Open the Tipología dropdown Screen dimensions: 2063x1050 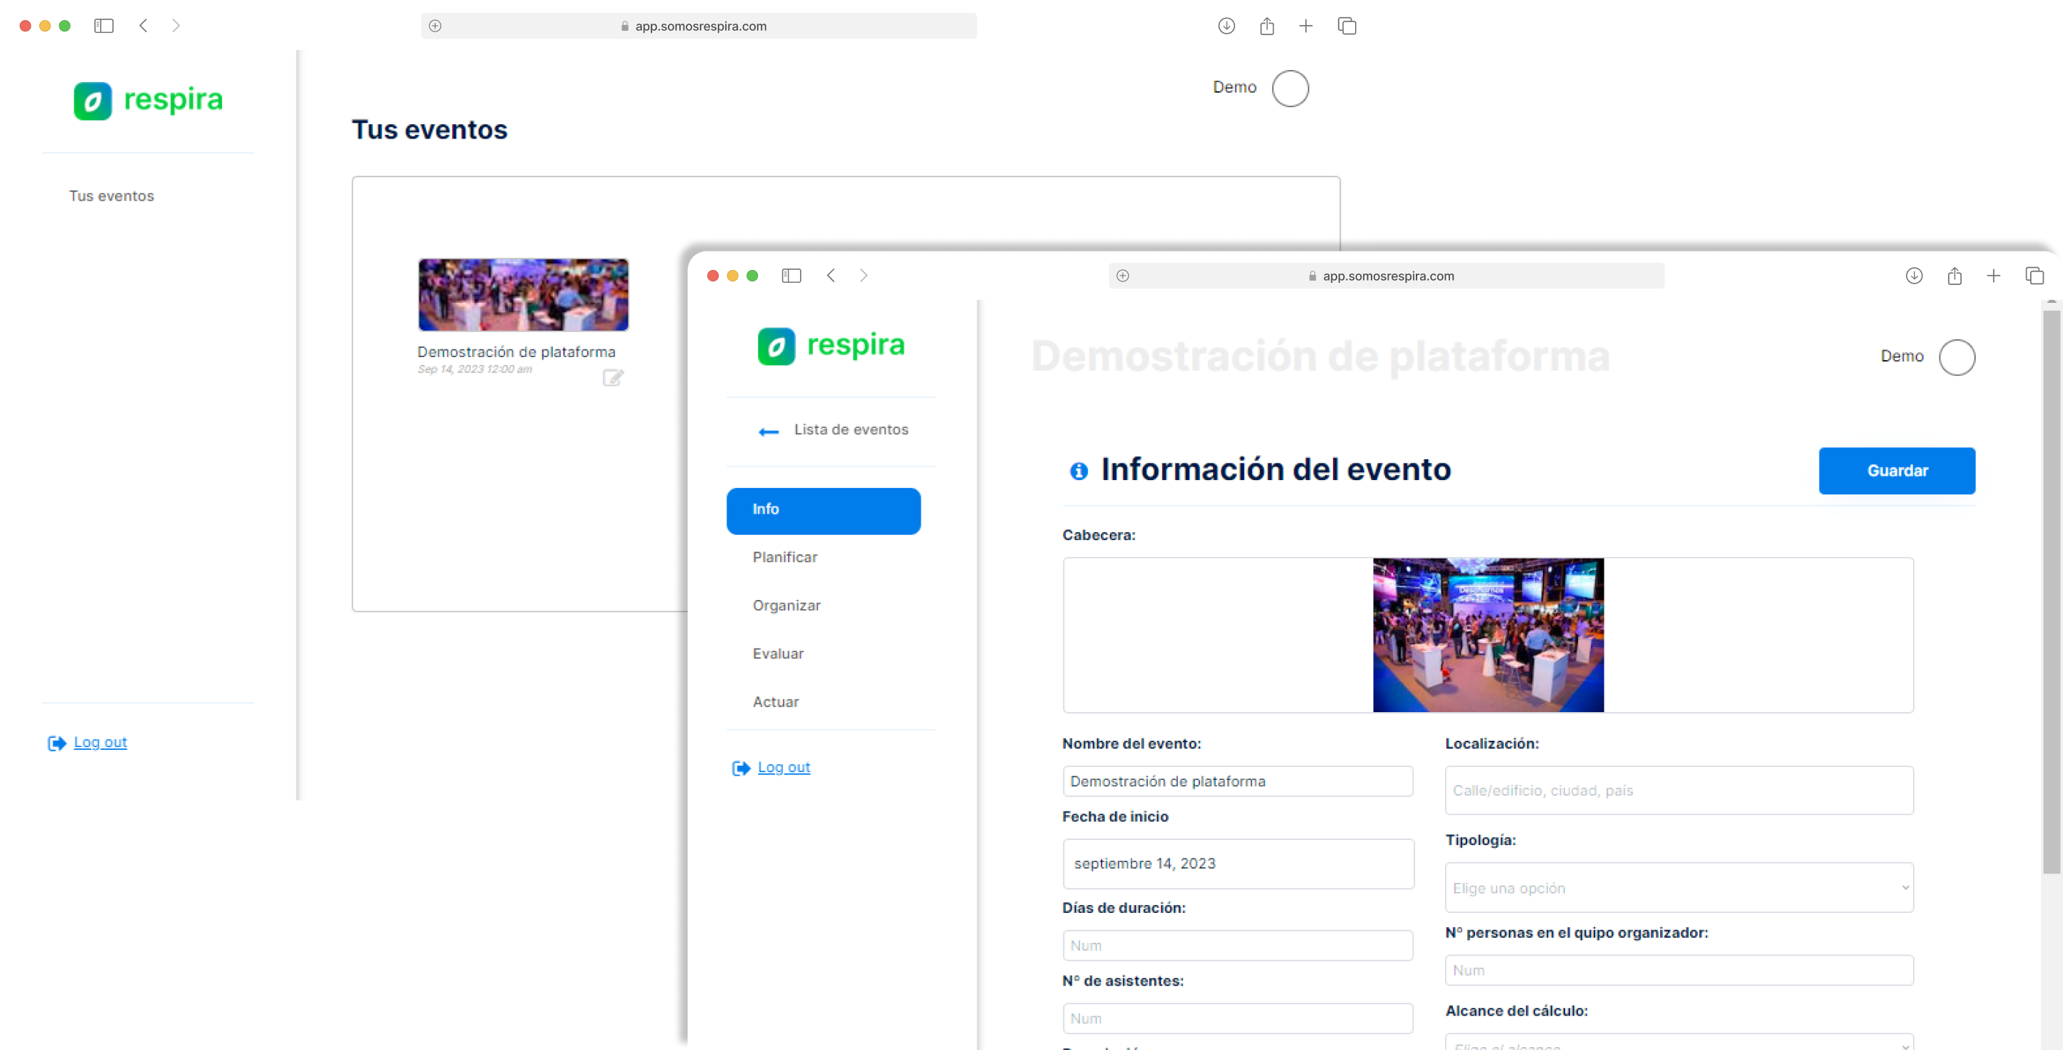1679,887
